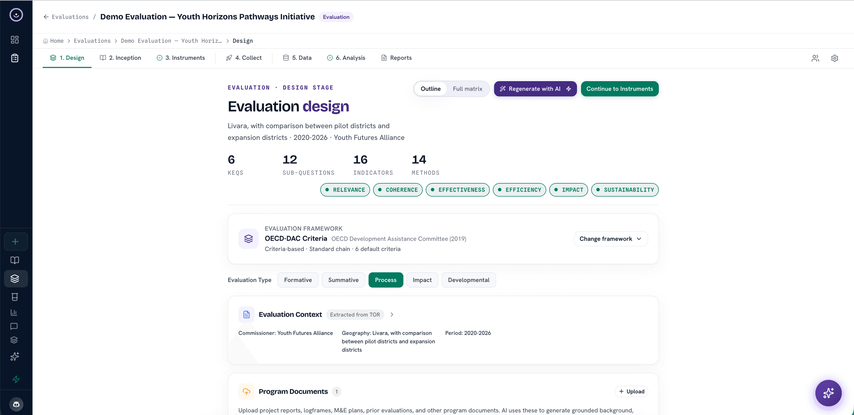Open the Reports tab
The image size is (854, 415).
pos(396,58)
